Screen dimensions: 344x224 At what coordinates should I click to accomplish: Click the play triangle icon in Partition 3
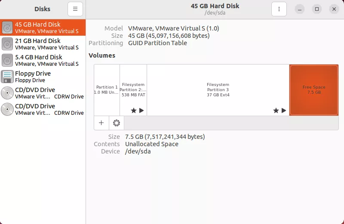click(284, 110)
